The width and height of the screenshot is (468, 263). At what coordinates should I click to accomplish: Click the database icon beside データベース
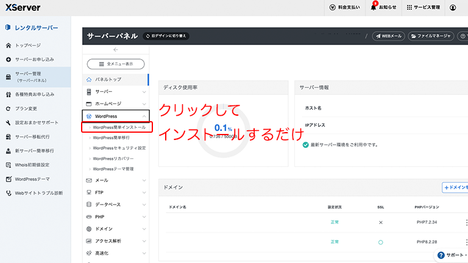pos(89,205)
